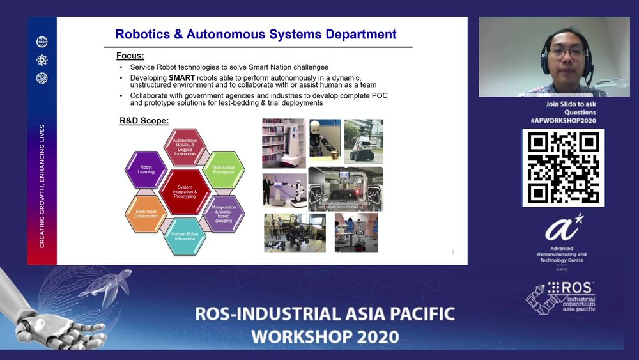Click the atom icon in slide sidebar
Image resolution: width=639 pixels, height=360 pixels.
click(42, 60)
